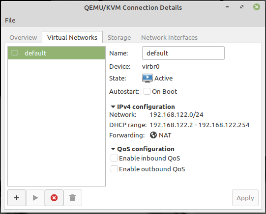Collapse the QoS configuration section
The width and height of the screenshot is (266, 214).
113,149
